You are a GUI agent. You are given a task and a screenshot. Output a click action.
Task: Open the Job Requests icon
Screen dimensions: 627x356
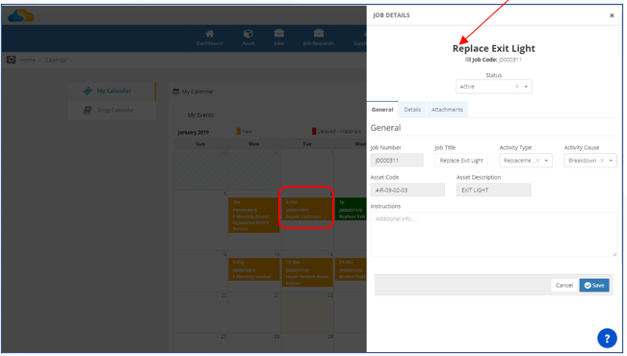coord(318,34)
